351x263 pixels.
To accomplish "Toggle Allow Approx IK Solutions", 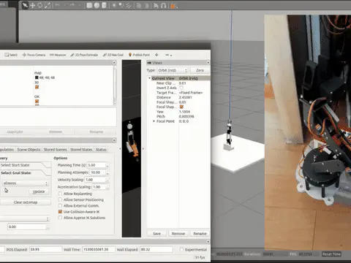I will (60, 218).
